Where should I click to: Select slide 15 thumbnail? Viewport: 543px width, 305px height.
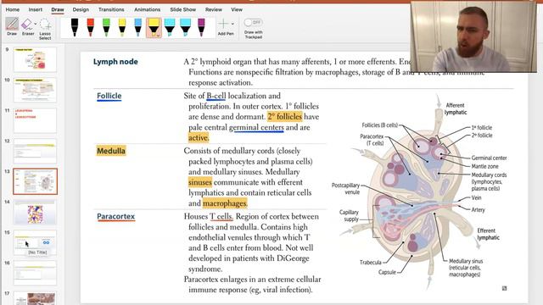point(35,242)
